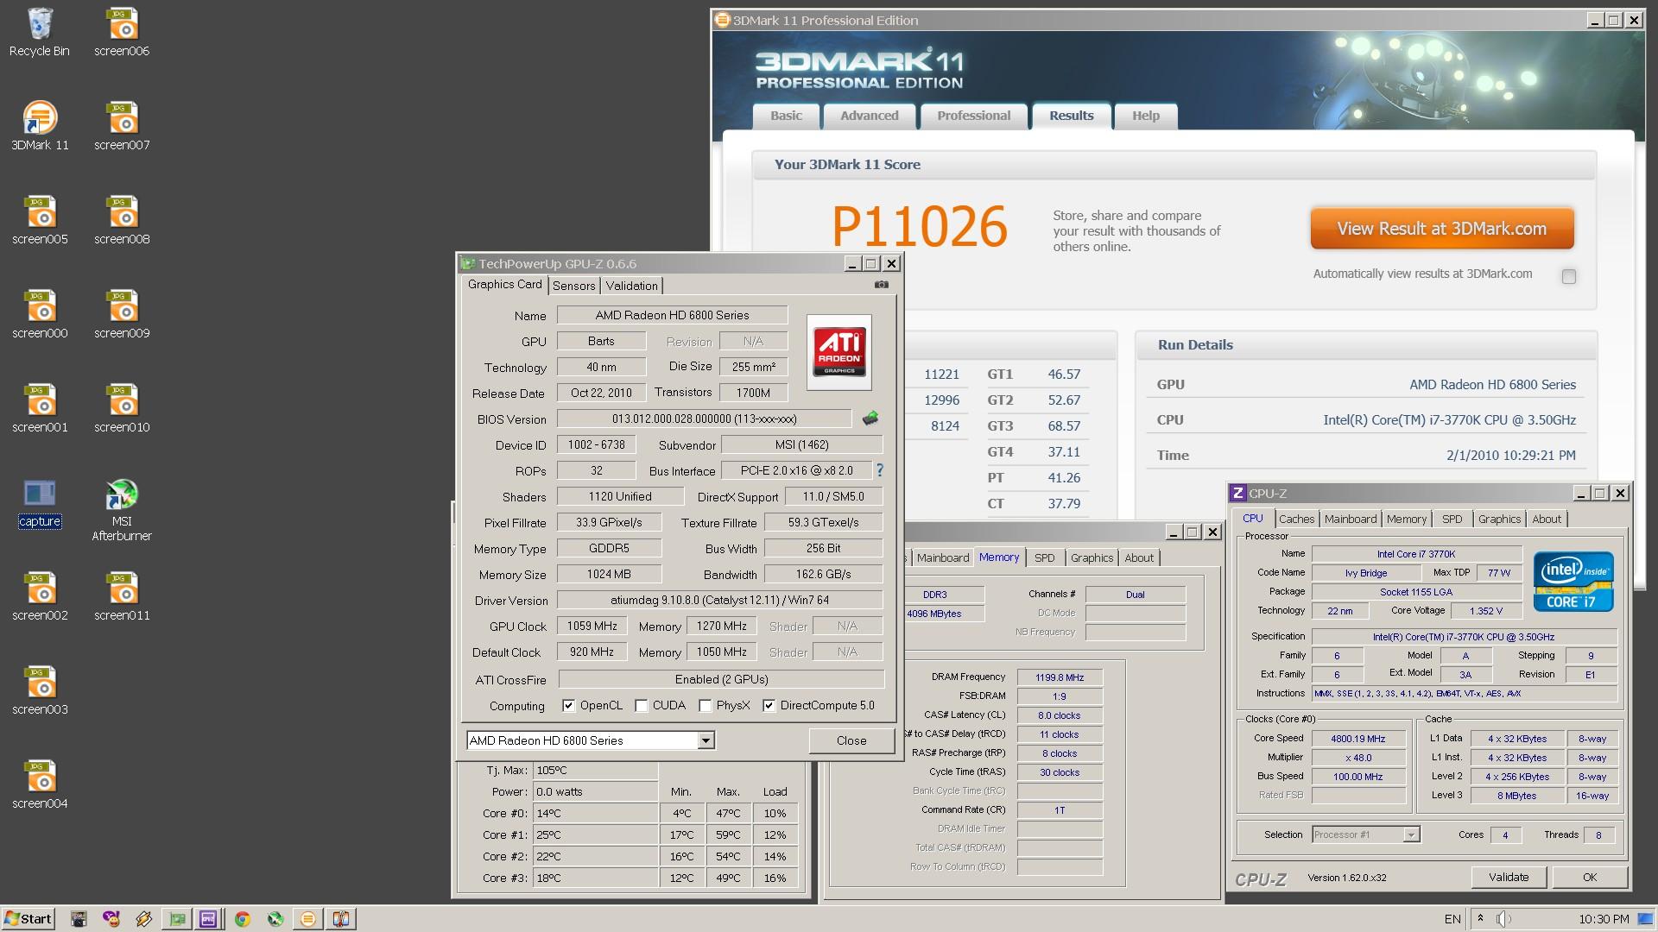The width and height of the screenshot is (1658, 932).
Task: Select the screen009 image file
Action: pos(122,314)
